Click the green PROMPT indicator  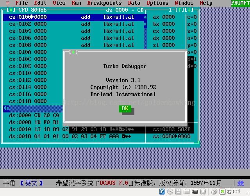(x=241, y=3)
